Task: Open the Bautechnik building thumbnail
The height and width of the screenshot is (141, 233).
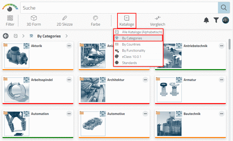Action: click(169, 124)
